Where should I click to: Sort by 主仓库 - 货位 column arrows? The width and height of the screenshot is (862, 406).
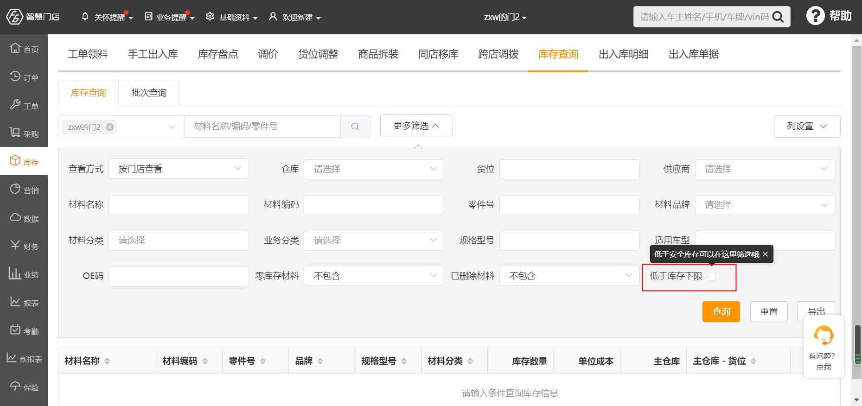753,361
